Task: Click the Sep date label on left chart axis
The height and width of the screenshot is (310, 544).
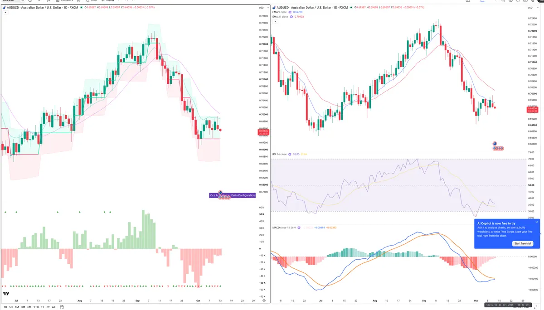Action: pos(137,300)
